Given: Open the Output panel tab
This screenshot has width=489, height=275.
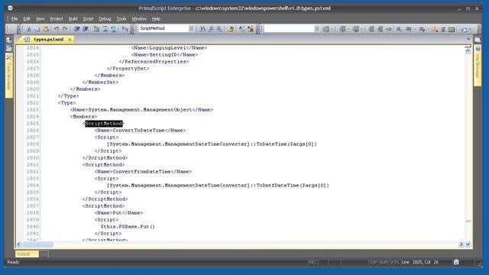Looking at the screenshot, I should pos(27,254).
